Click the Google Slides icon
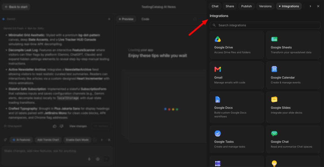 pos(274,100)
